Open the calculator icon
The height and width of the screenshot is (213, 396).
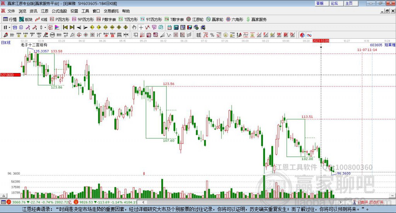[x=176, y=27]
